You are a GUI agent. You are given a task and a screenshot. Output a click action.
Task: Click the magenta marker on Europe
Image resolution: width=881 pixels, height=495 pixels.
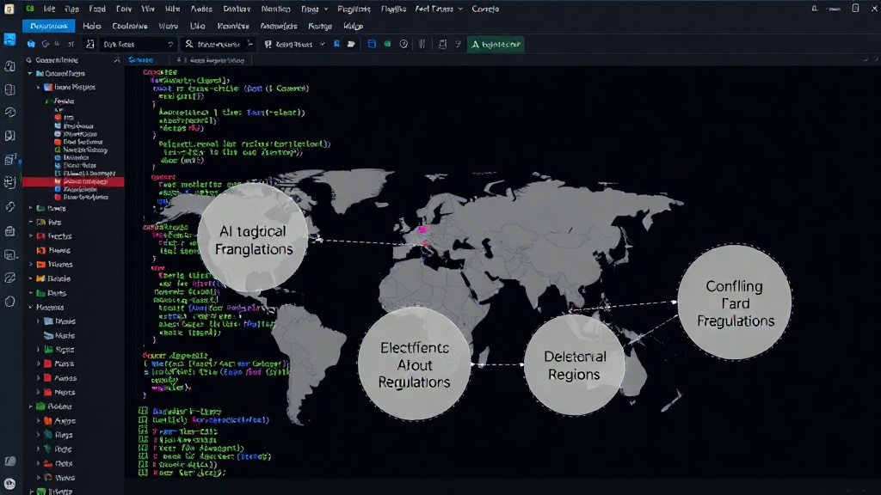coord(422,229)
